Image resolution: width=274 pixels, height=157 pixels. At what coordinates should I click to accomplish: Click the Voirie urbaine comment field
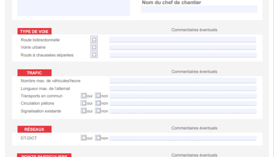(183, 47)
